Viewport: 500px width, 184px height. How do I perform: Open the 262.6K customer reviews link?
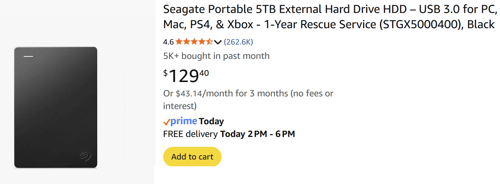click(238, 42)
